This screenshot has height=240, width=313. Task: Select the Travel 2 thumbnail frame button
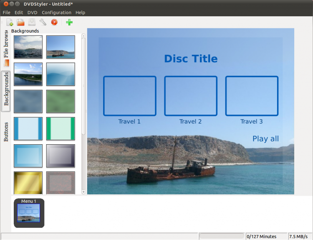click(x=191, y=96)
